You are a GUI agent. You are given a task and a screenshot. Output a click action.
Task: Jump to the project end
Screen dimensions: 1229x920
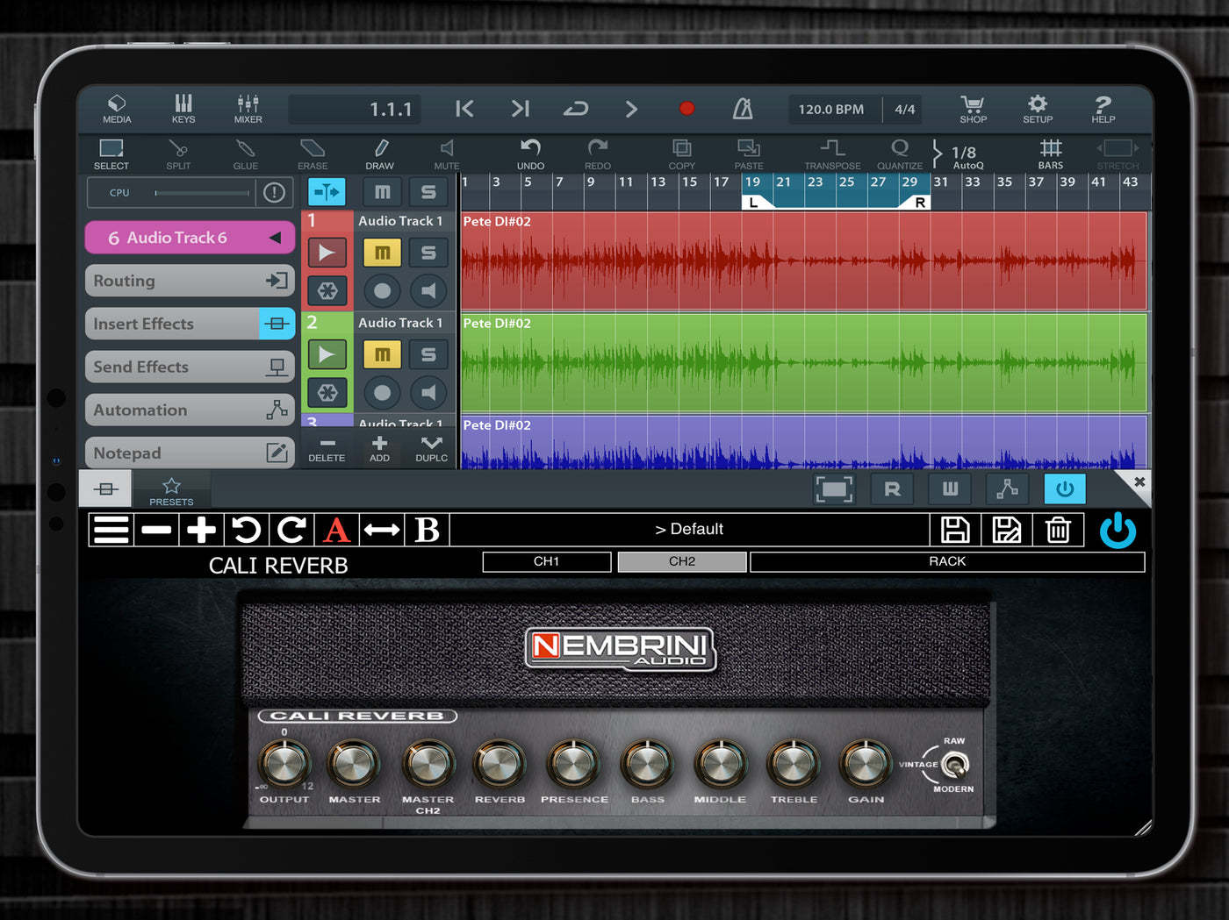pos(521,109)
